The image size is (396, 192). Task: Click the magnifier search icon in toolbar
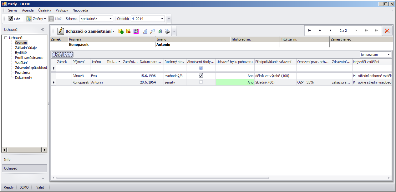[152, 31]
